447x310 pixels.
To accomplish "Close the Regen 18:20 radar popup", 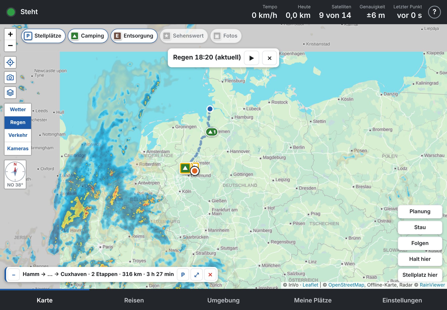I will tap(269, 58).
